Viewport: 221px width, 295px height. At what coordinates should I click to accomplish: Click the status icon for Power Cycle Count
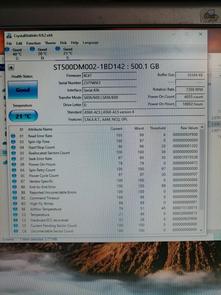click(14, 176)
